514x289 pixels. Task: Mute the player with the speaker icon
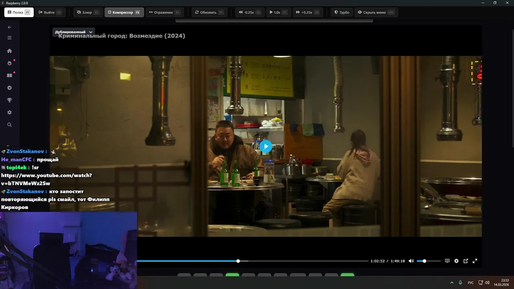tap(411, 261)
